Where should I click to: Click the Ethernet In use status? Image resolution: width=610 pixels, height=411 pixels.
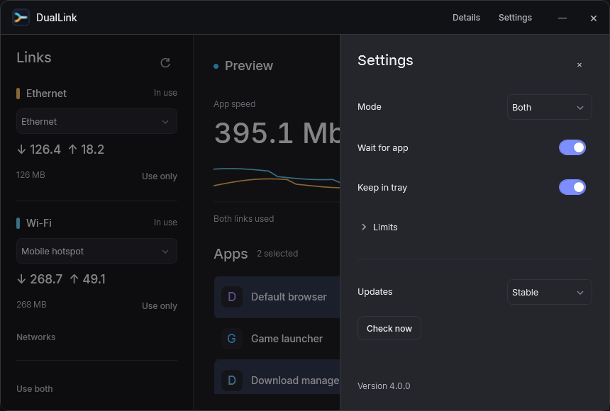pyautogui.click(x=165, y=93)
